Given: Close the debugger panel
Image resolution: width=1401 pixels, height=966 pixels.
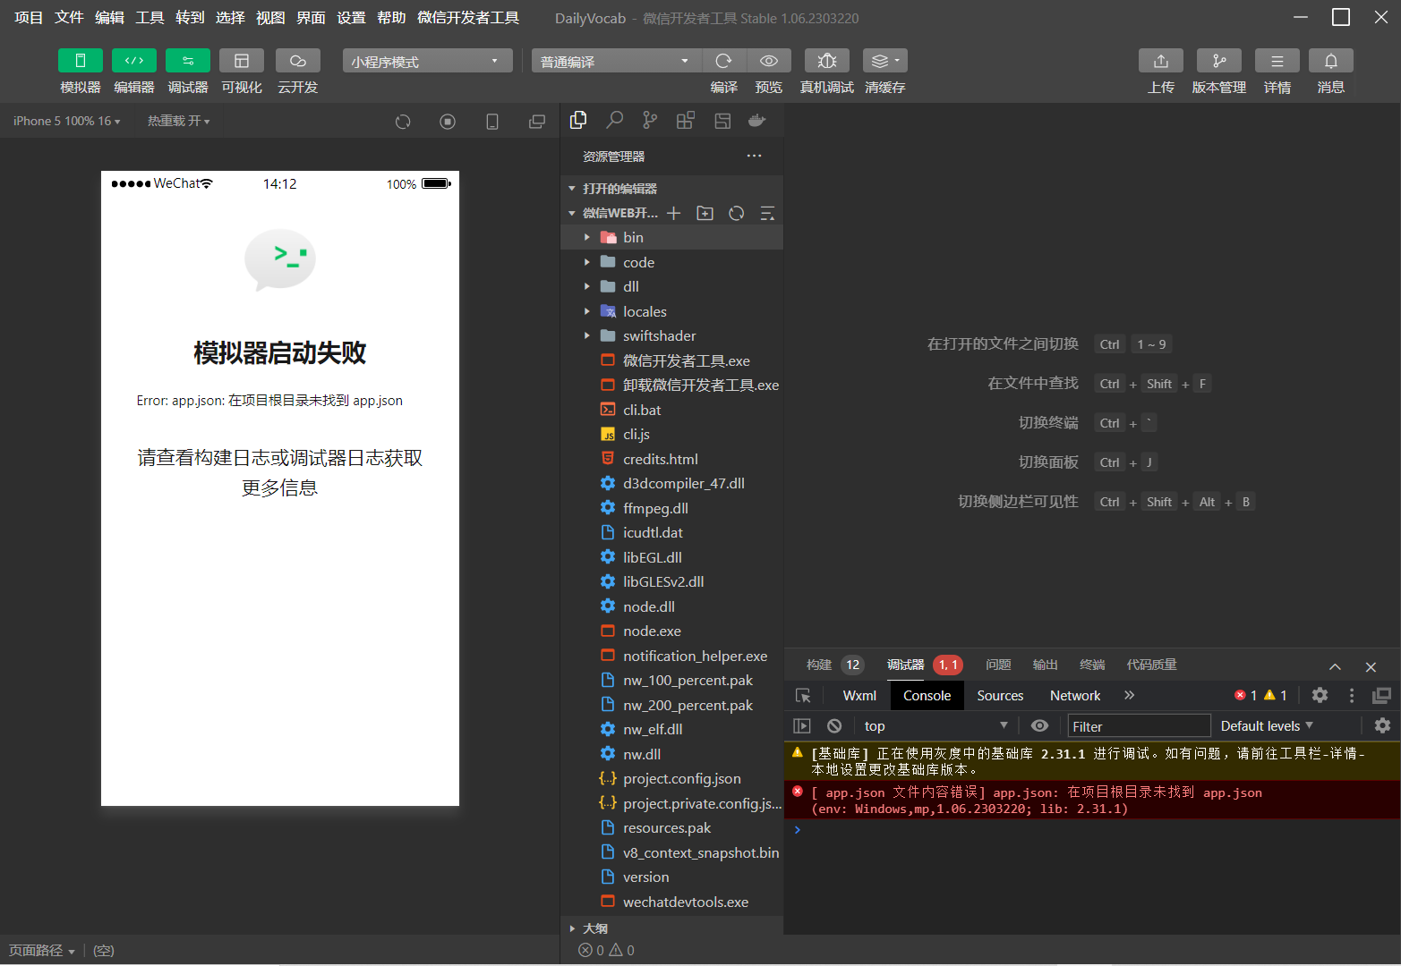Looking at the screenshot, I should (x=1371, y=666).
